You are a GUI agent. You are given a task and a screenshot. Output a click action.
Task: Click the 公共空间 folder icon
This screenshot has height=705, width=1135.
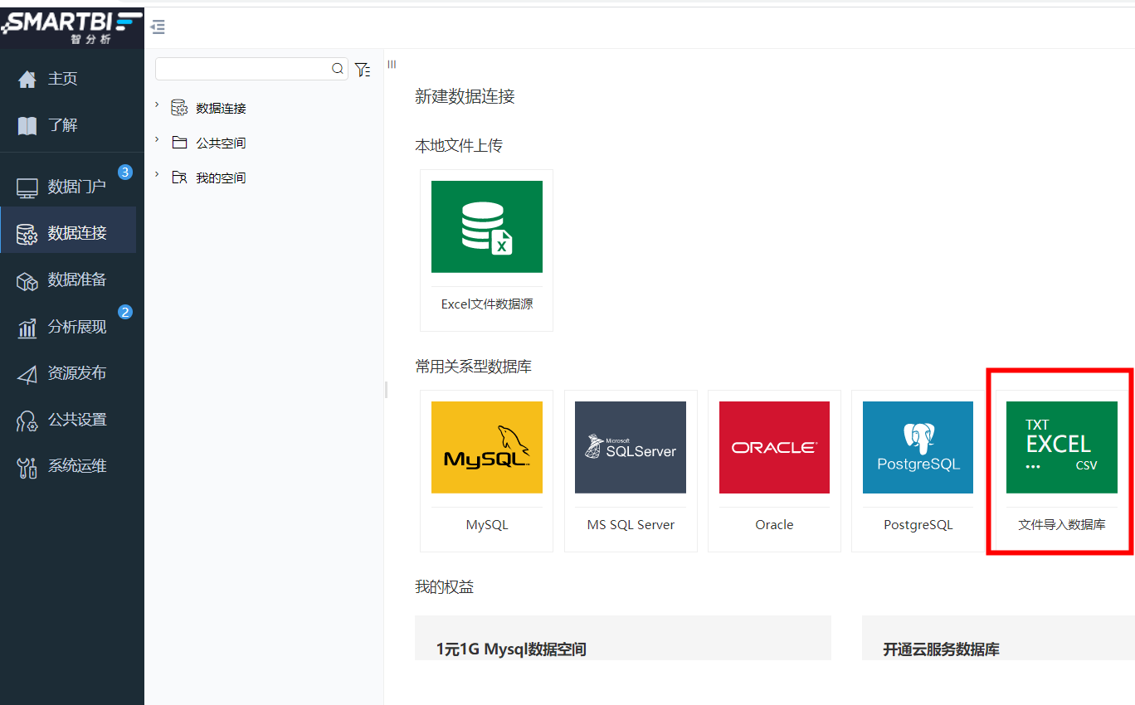(179, 143)
